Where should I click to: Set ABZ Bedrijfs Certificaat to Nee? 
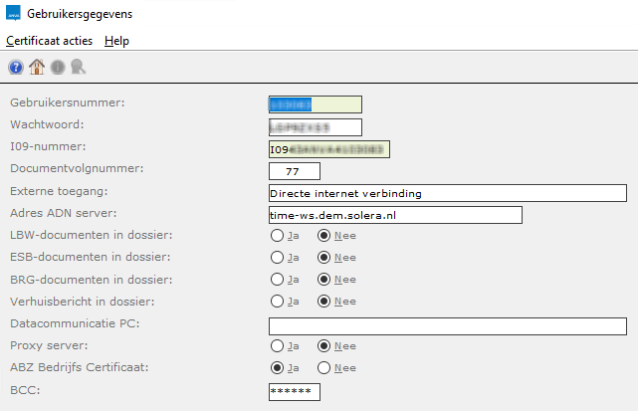(324, 368)
